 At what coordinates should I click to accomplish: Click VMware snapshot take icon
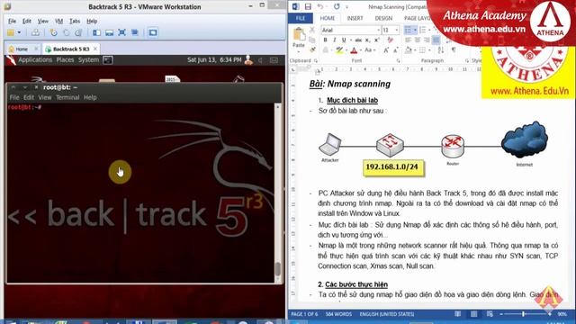point(54,32)
